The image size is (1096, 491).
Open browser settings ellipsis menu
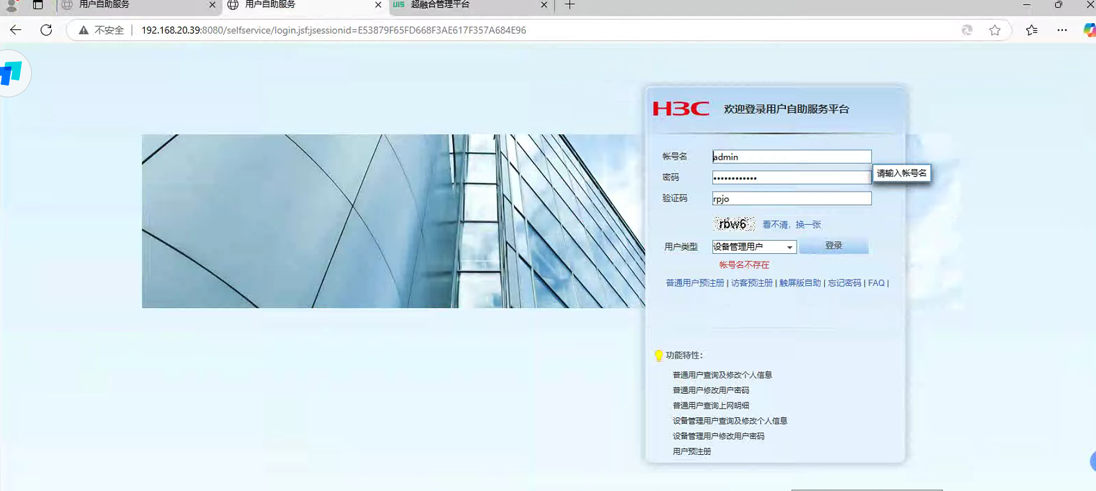pyautogui.click(x=1062, y=30)
